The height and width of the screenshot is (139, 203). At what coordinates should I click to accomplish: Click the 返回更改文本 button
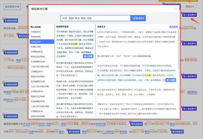[12, 7]
